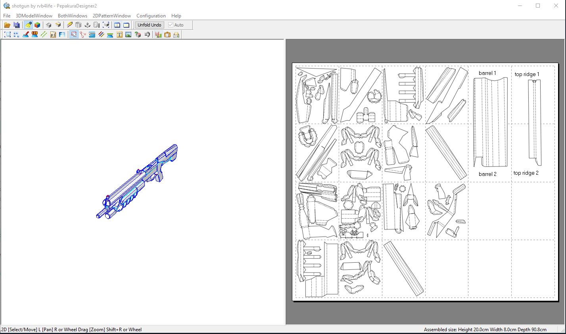Image resolution: width=566 pixels, height=334 pixels.
Task: Click the gray cylinder icon
Action: pos(79,25)
